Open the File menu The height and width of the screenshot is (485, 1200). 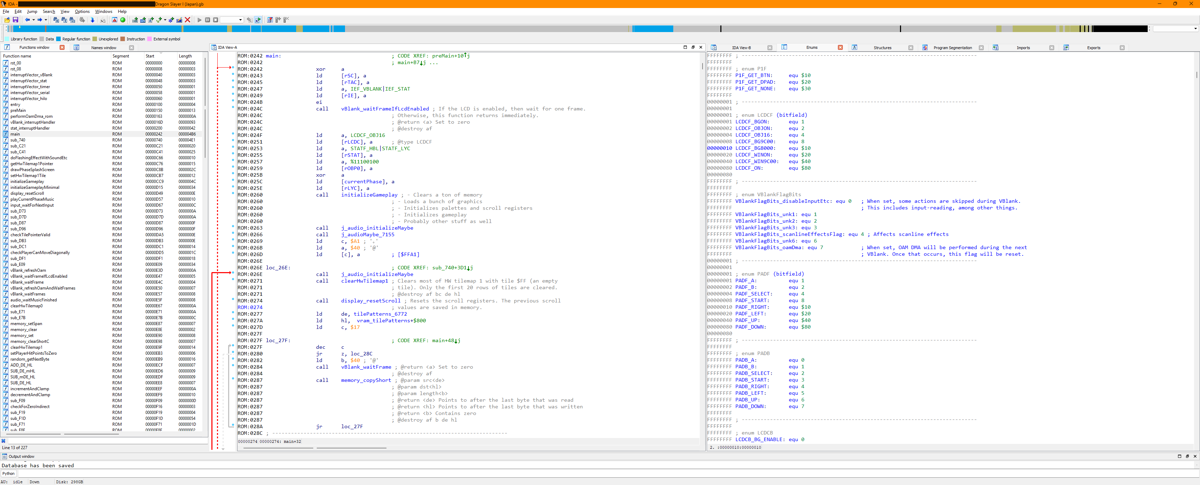tap(6, 11)
